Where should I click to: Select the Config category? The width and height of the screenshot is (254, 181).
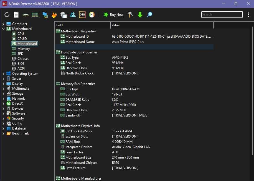click(17, 123)
